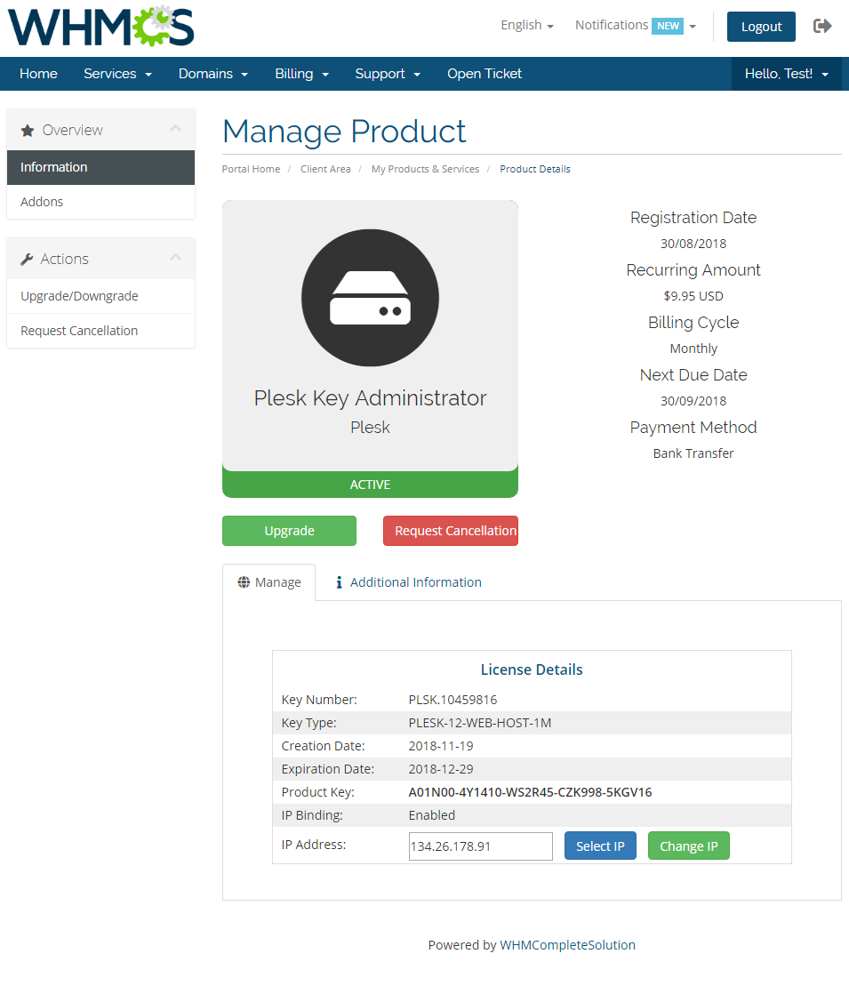Click the Monthly billing cycle value

(x=693, y=349)
